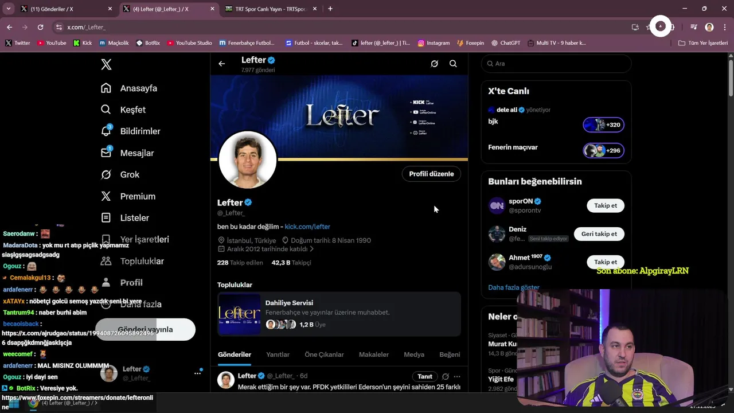Open three-dot menu on first post
Image resolution: width=734 pixels, height=413 pixels.
point(457,376)
